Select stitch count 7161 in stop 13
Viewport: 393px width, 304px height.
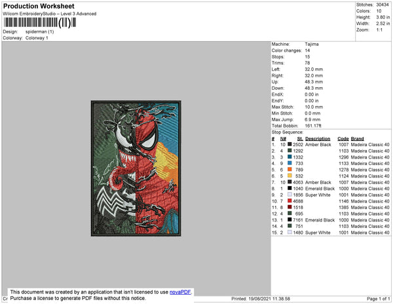pos(298,219)
